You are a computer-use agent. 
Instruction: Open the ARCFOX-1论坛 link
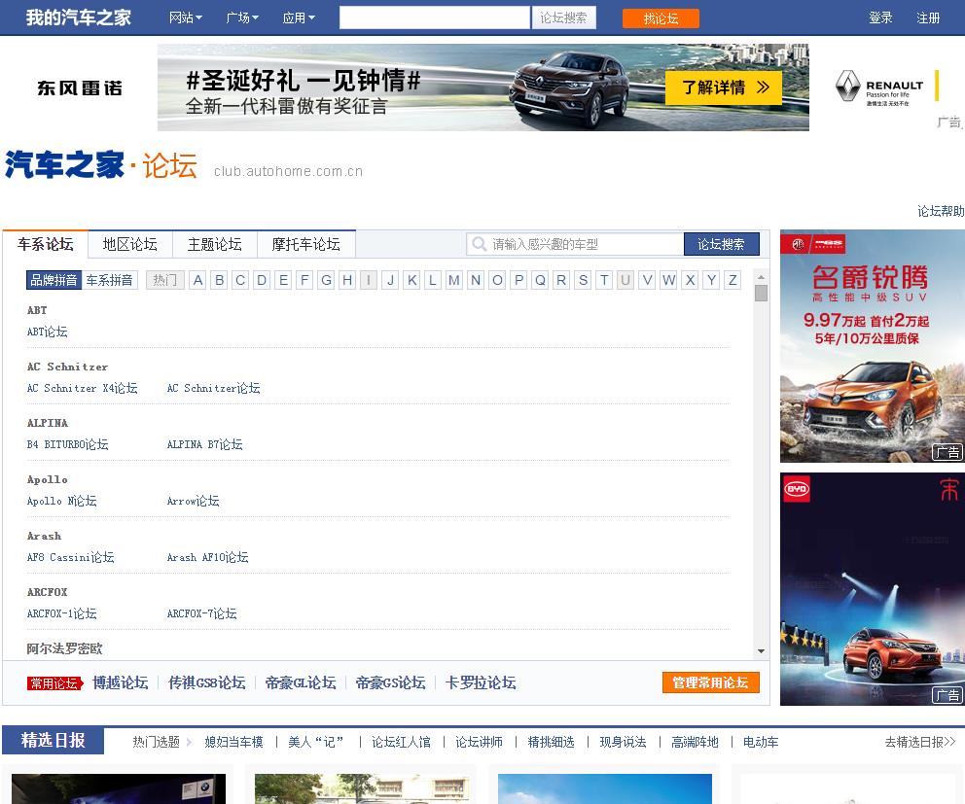click(x=61, y=613)
